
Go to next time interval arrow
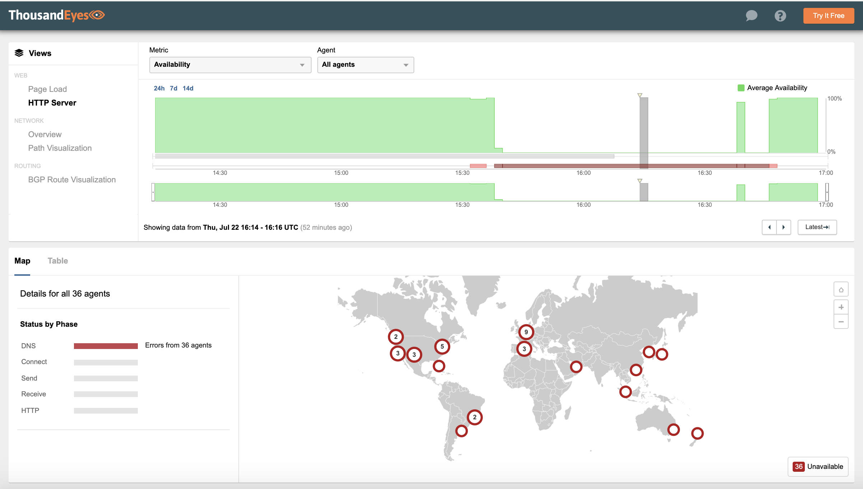point(784,227)
